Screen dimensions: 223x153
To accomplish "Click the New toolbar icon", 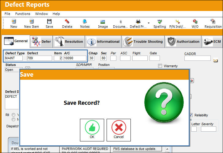I will pos(14,21).
